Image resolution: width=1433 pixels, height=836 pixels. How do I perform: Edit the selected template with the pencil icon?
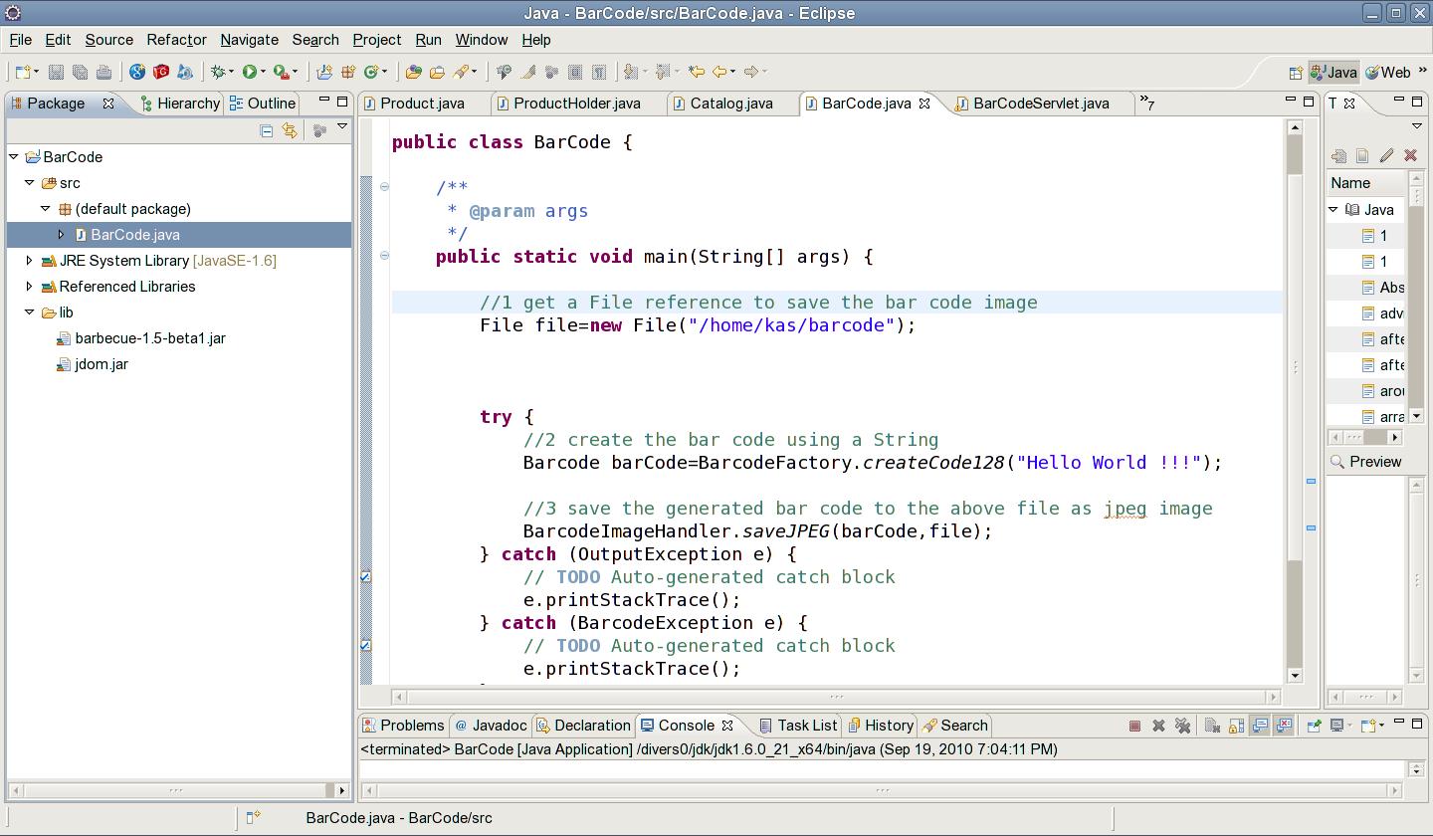pos(1387,156)
